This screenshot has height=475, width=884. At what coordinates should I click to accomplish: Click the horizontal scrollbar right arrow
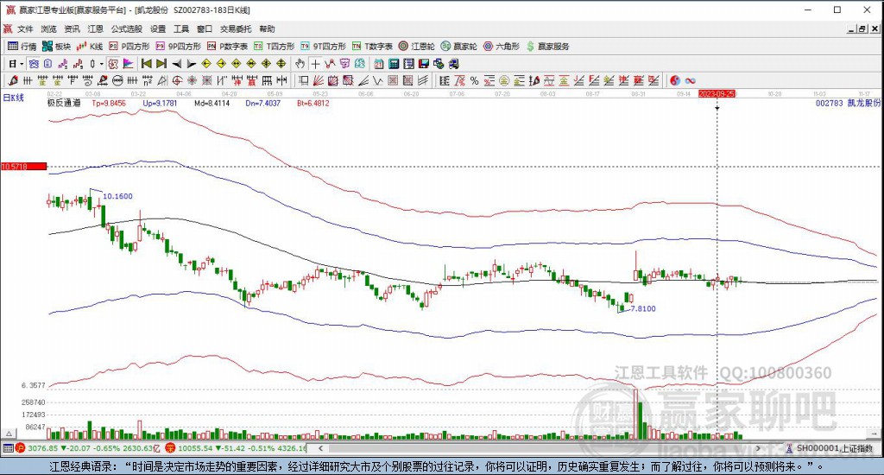(758, 448)
